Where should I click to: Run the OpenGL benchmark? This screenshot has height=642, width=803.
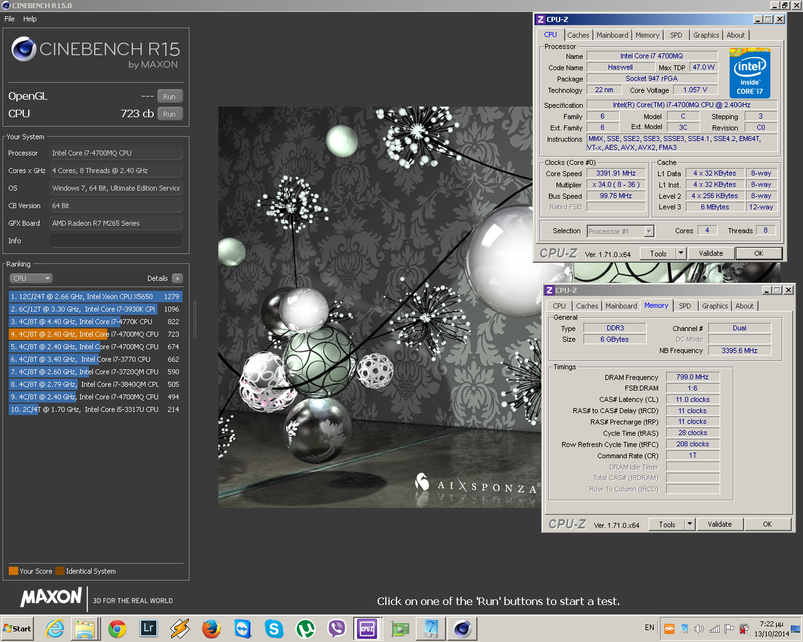169,97
